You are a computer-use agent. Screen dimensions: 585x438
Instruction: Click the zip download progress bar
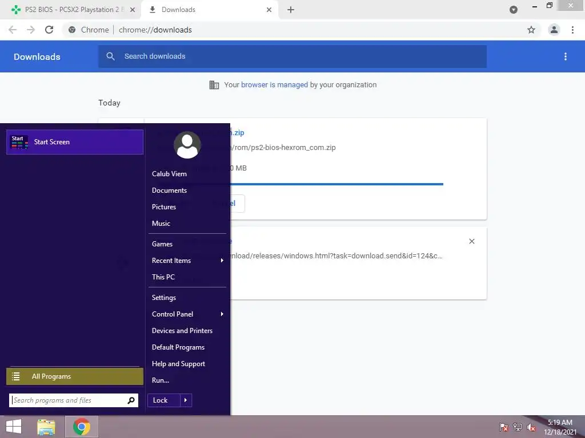coord(336,184)
